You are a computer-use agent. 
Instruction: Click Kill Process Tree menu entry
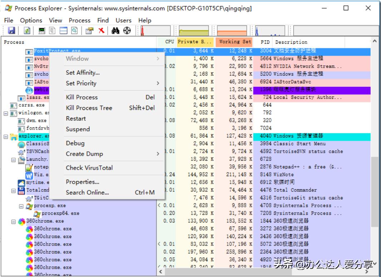coord(89,108)
